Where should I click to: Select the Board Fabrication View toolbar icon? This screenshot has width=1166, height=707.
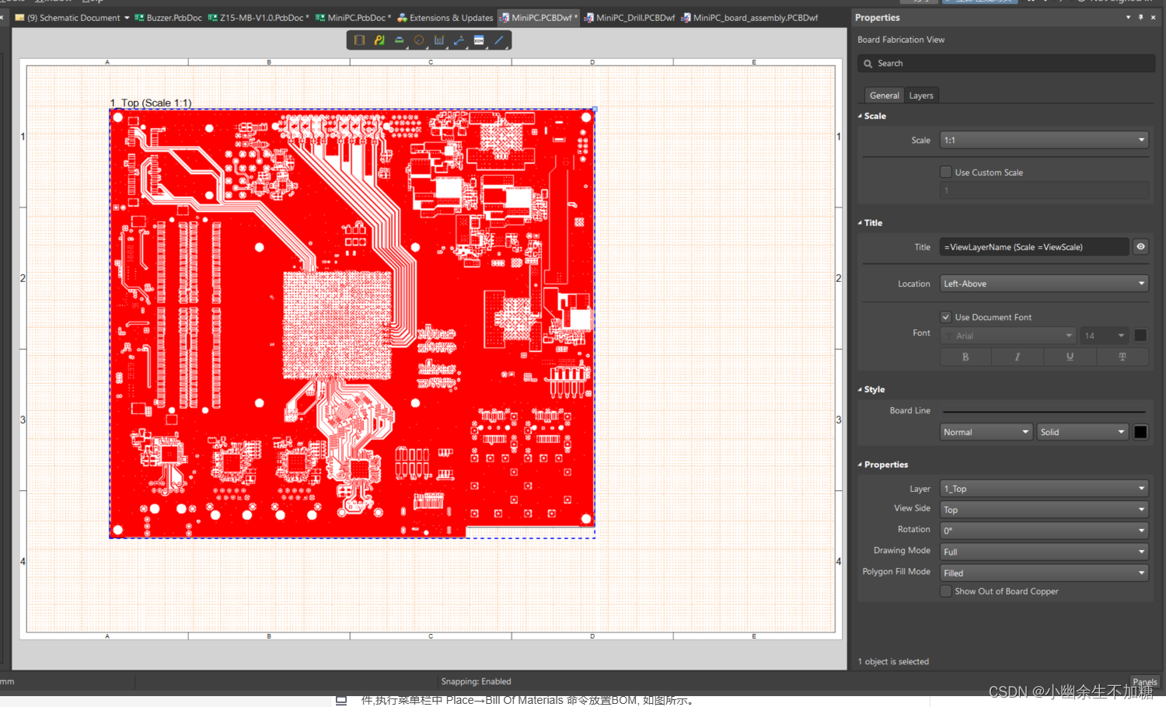pos(379,40)
